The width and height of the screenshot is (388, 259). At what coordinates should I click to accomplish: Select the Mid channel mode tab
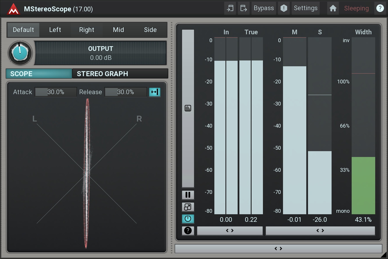pos(118,30)
